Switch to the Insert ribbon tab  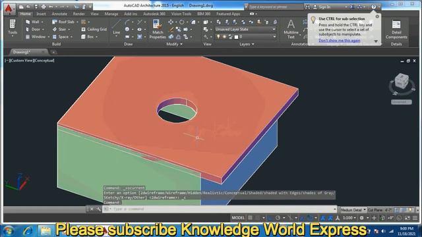pyautogui.click(x=41, y=14)
